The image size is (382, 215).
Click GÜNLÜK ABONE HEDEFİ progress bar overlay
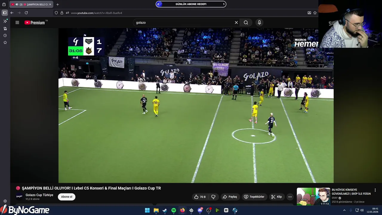click(191, 4)
